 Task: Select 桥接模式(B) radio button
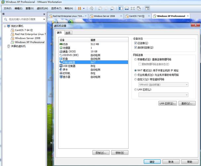pyautogui.click(x=135, y=59)
